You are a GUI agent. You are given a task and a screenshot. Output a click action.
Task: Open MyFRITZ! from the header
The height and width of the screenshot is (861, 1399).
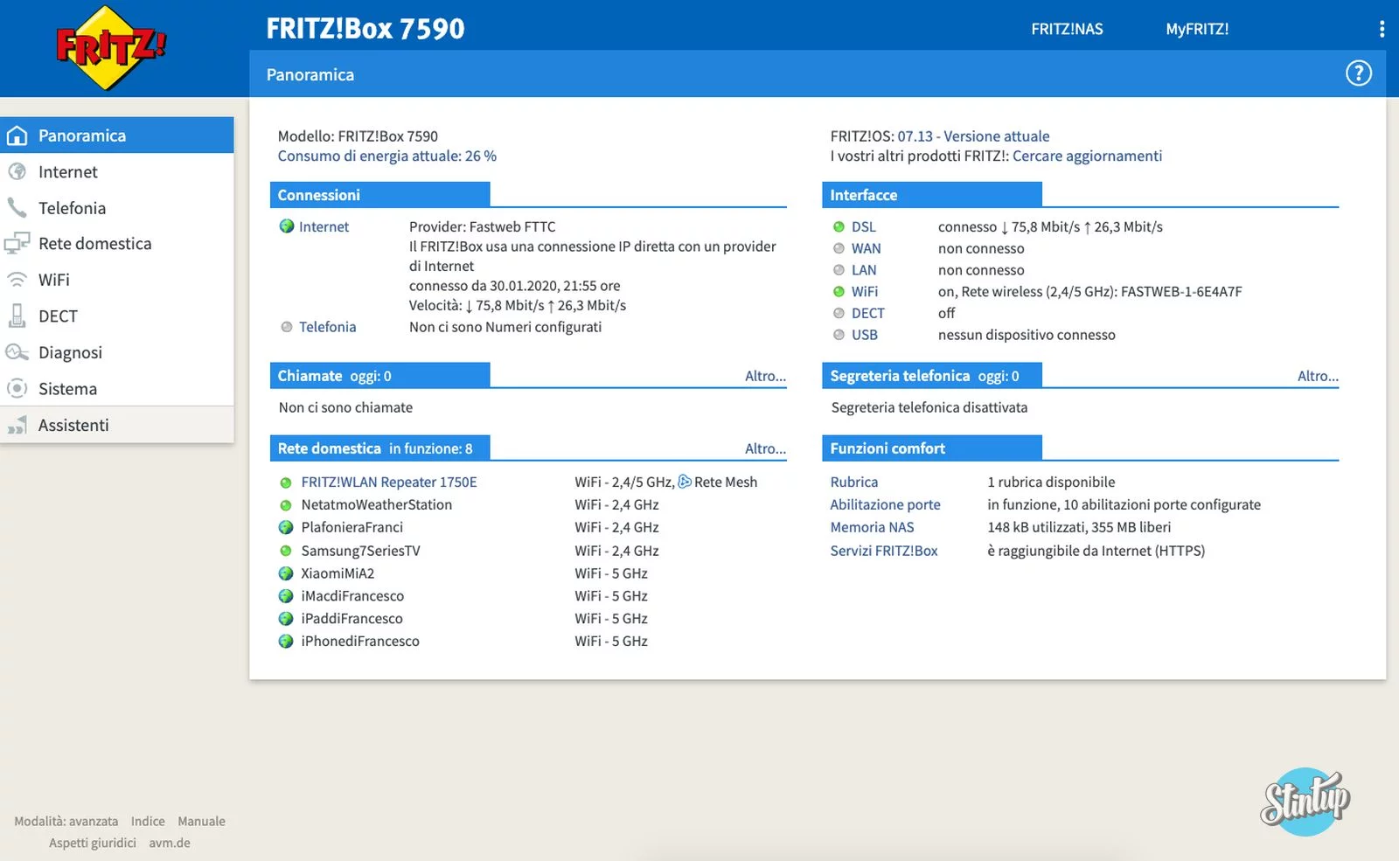(x=1197, y=29)
